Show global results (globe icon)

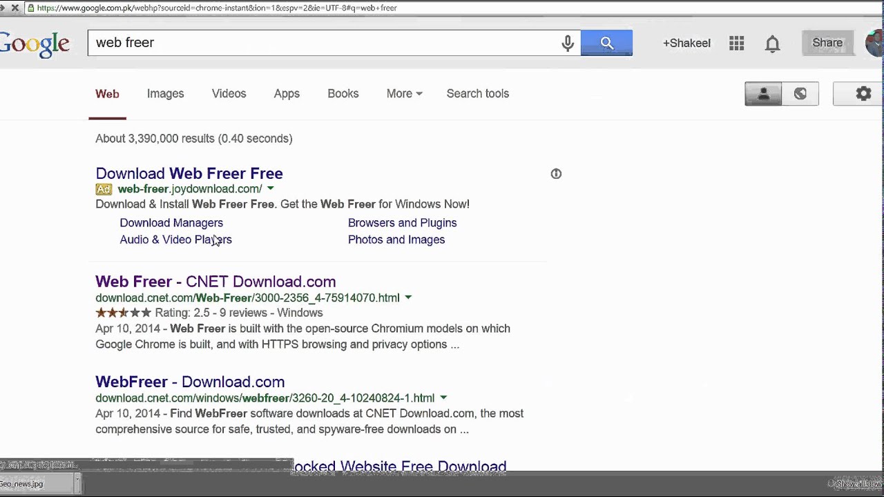tap(800, 94)
